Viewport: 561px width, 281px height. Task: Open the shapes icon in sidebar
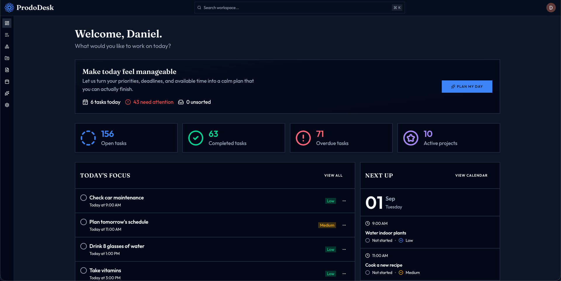click(7, 46)
